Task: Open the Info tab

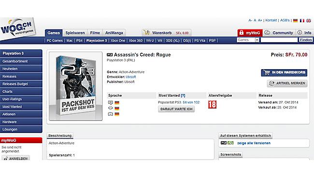Action: click(305, 33)
